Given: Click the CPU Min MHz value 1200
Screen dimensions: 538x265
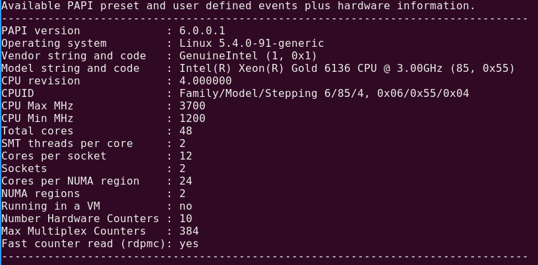Looking at the screenshot, I should (193, 119).
